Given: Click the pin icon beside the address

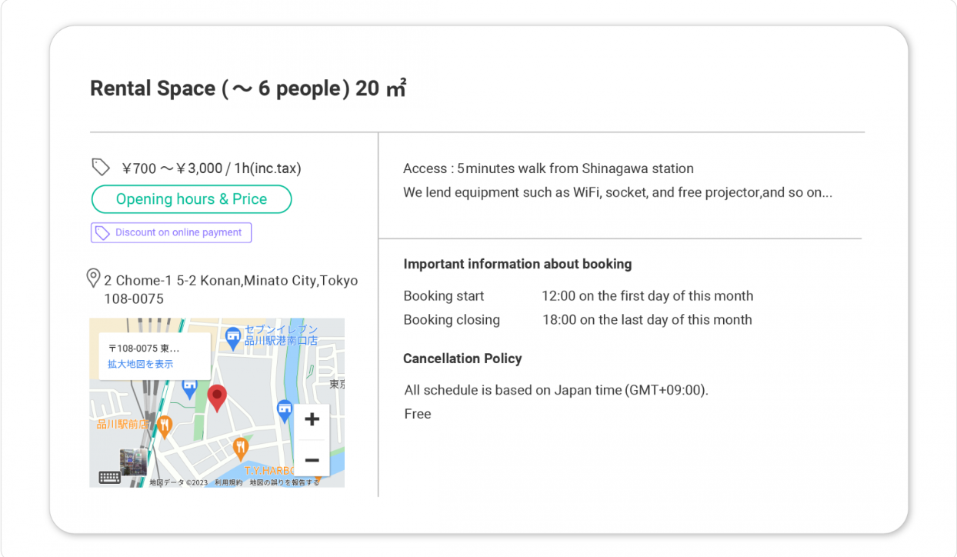Looking at the screenshot, I should (x=94, y=278).
